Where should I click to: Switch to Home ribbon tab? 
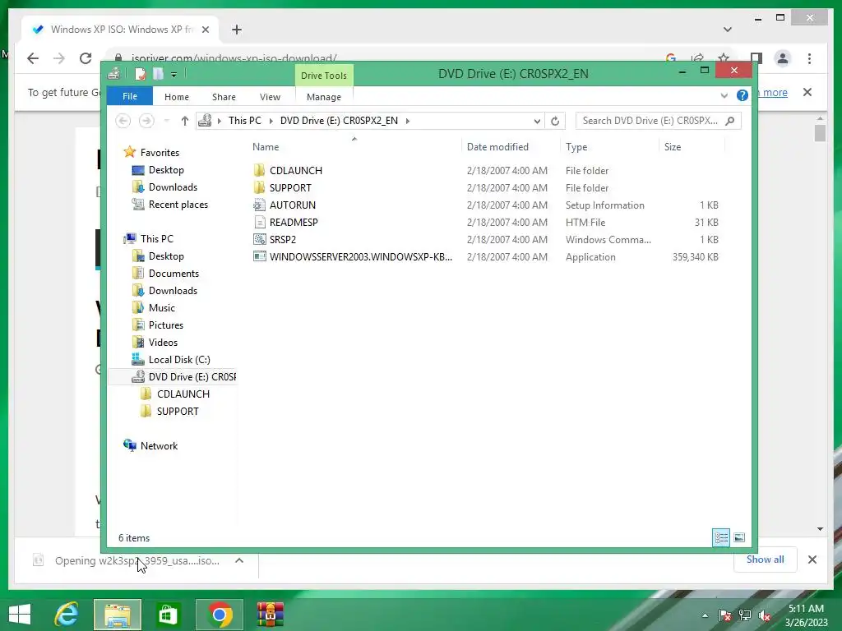177,97
